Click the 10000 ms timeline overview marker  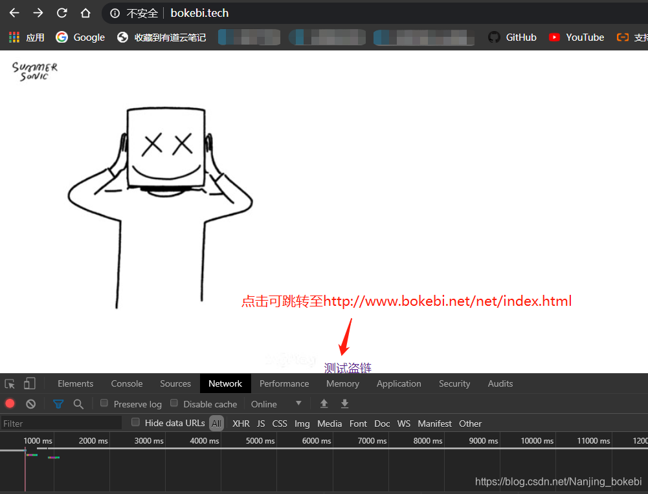(537, 441)
